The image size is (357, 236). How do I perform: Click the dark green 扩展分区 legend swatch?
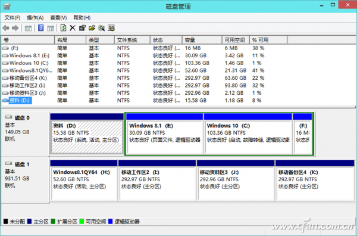(x=53, y=222)
